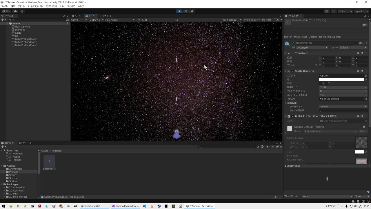Open the アセット menu
The height and width of the screenshot is (209, 371).
(x=21, y=6)
